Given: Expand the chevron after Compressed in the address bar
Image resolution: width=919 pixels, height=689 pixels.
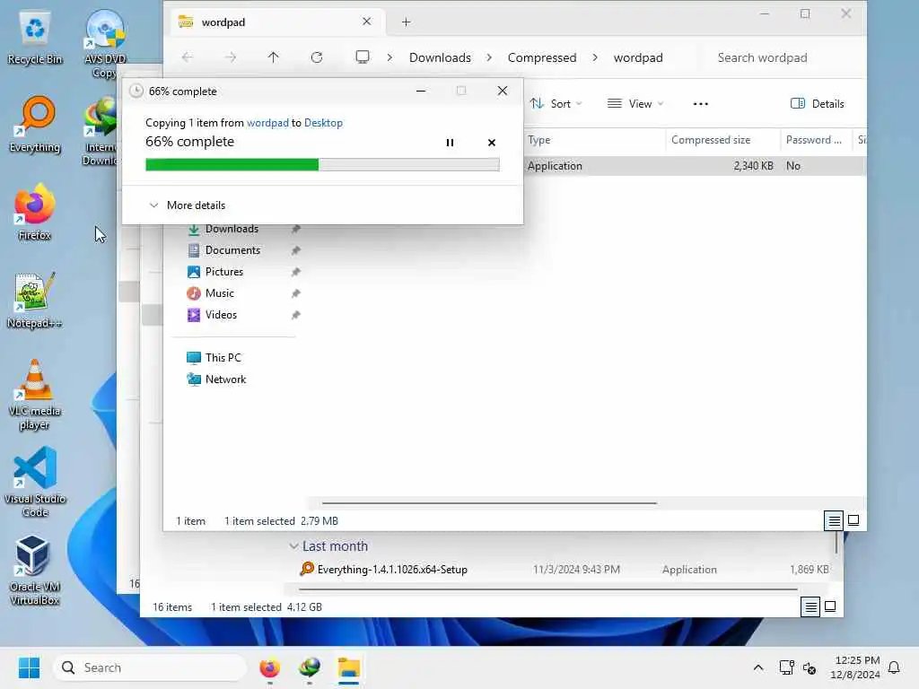Looking at the screenshot, I should [x=595, y=57].
